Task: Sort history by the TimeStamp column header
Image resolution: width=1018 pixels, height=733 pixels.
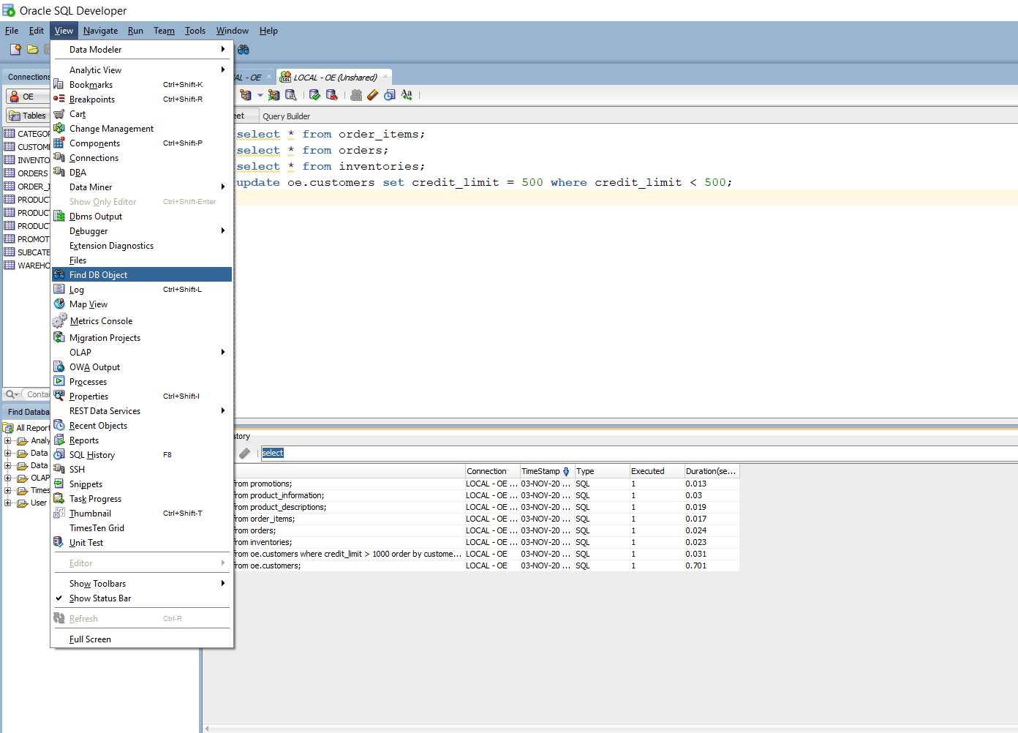Action: click(546, 471)
